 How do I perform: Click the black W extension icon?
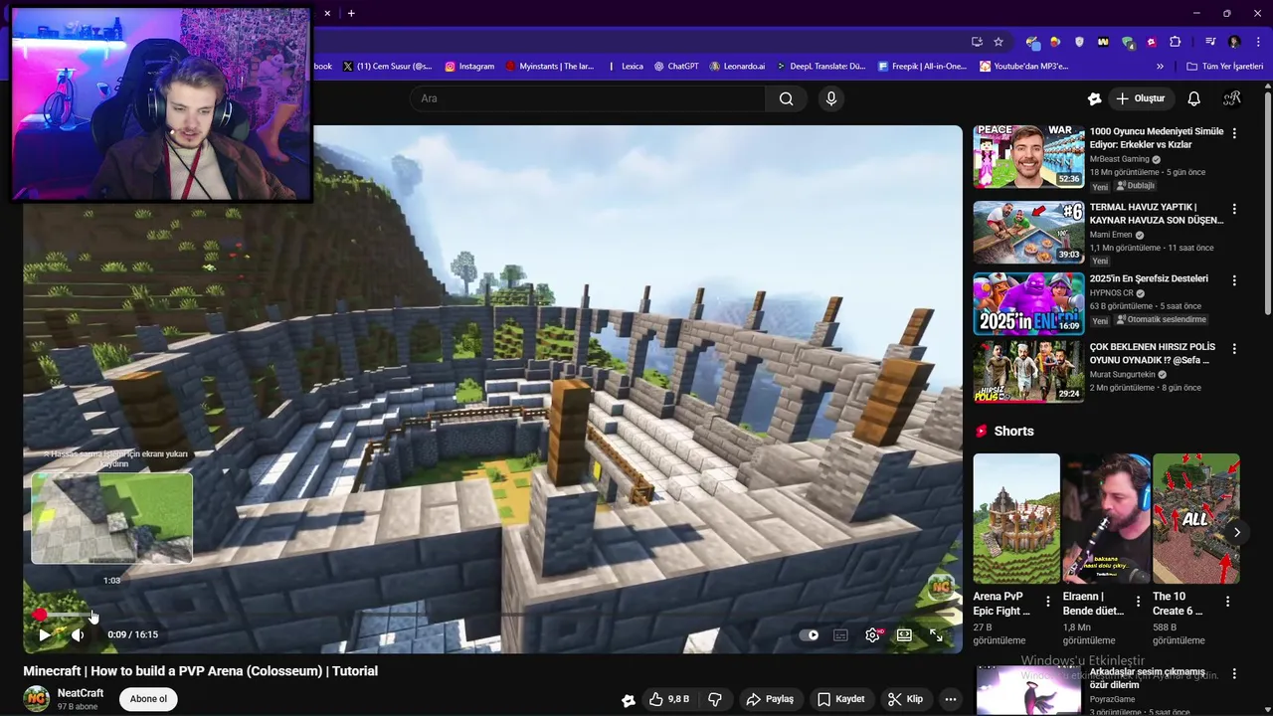pos(1103,42)
